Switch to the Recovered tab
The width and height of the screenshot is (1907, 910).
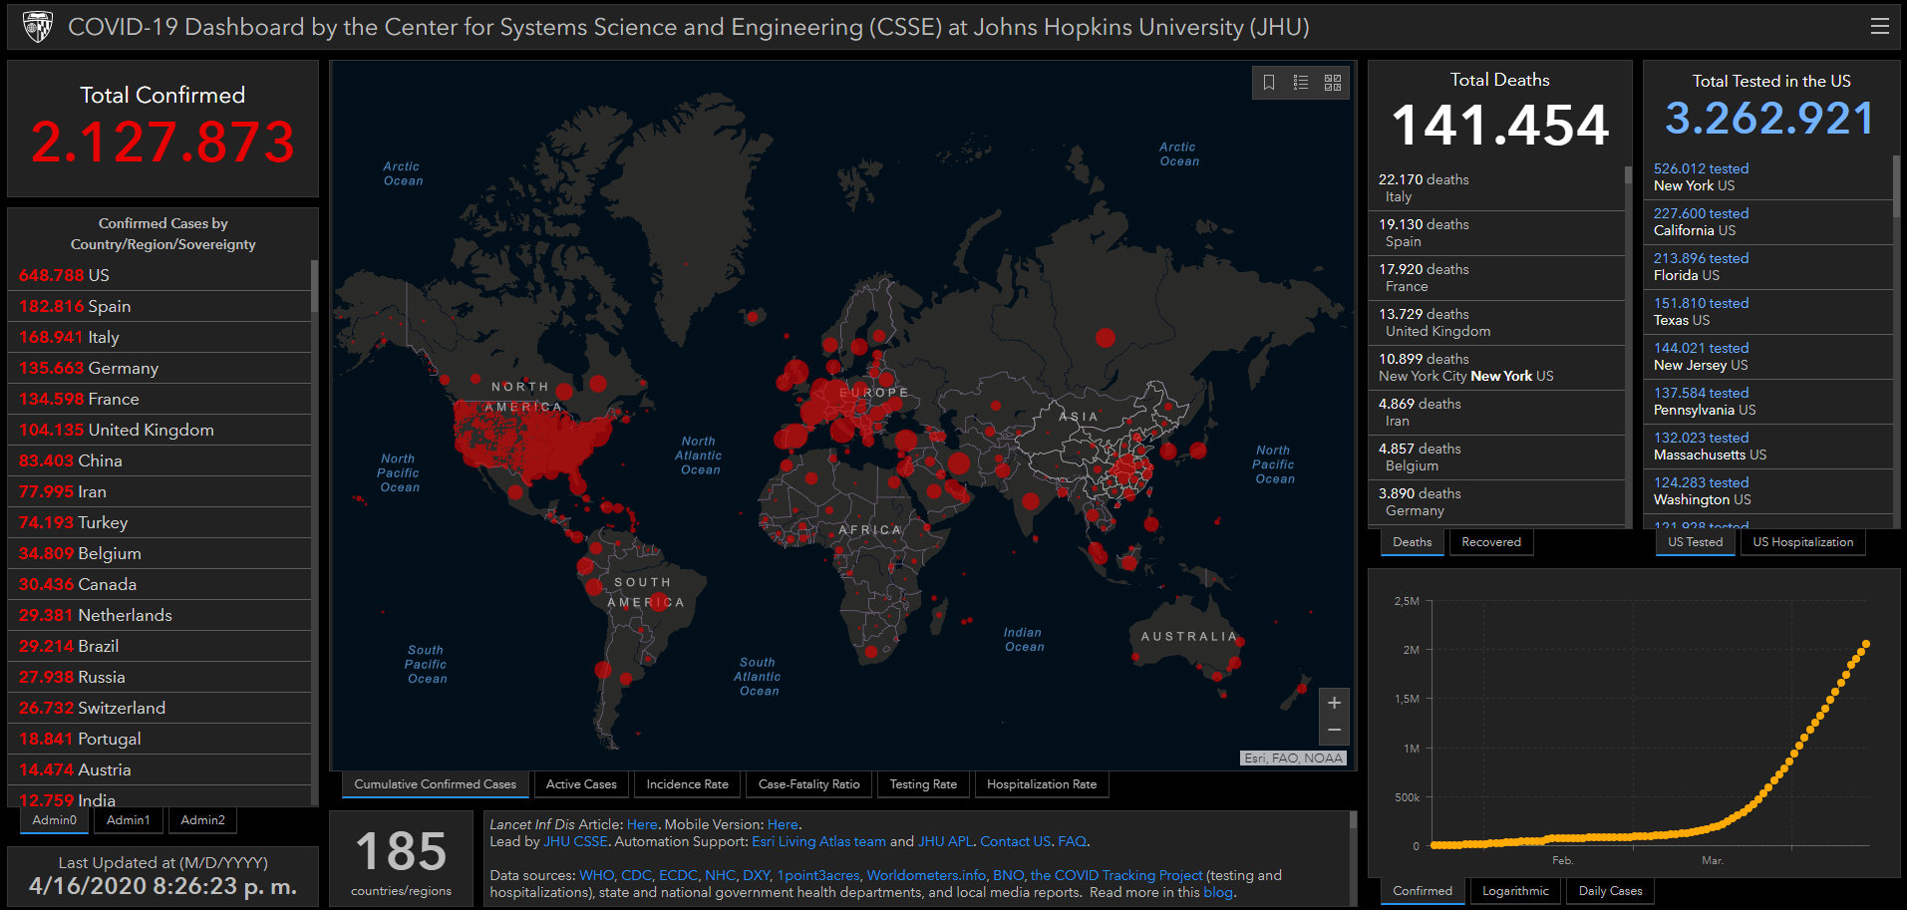point(1490,542)
